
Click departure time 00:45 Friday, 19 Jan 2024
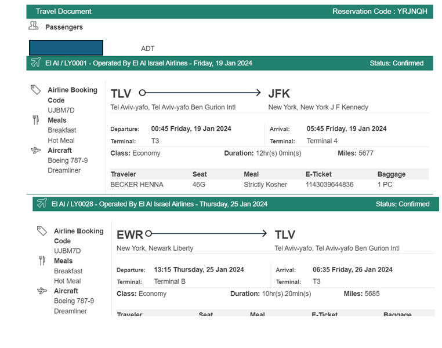click(x=191, y=129)
